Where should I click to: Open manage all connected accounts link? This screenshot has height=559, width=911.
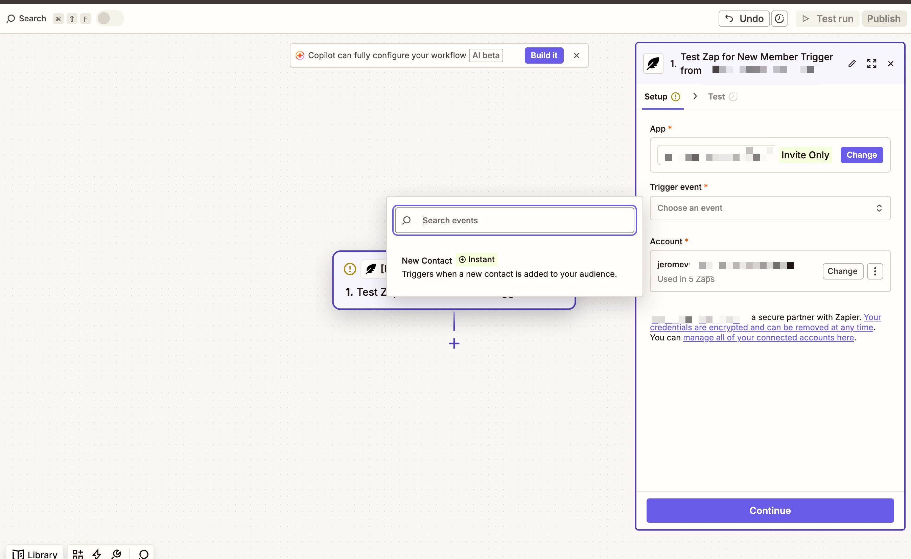[768, 337]
